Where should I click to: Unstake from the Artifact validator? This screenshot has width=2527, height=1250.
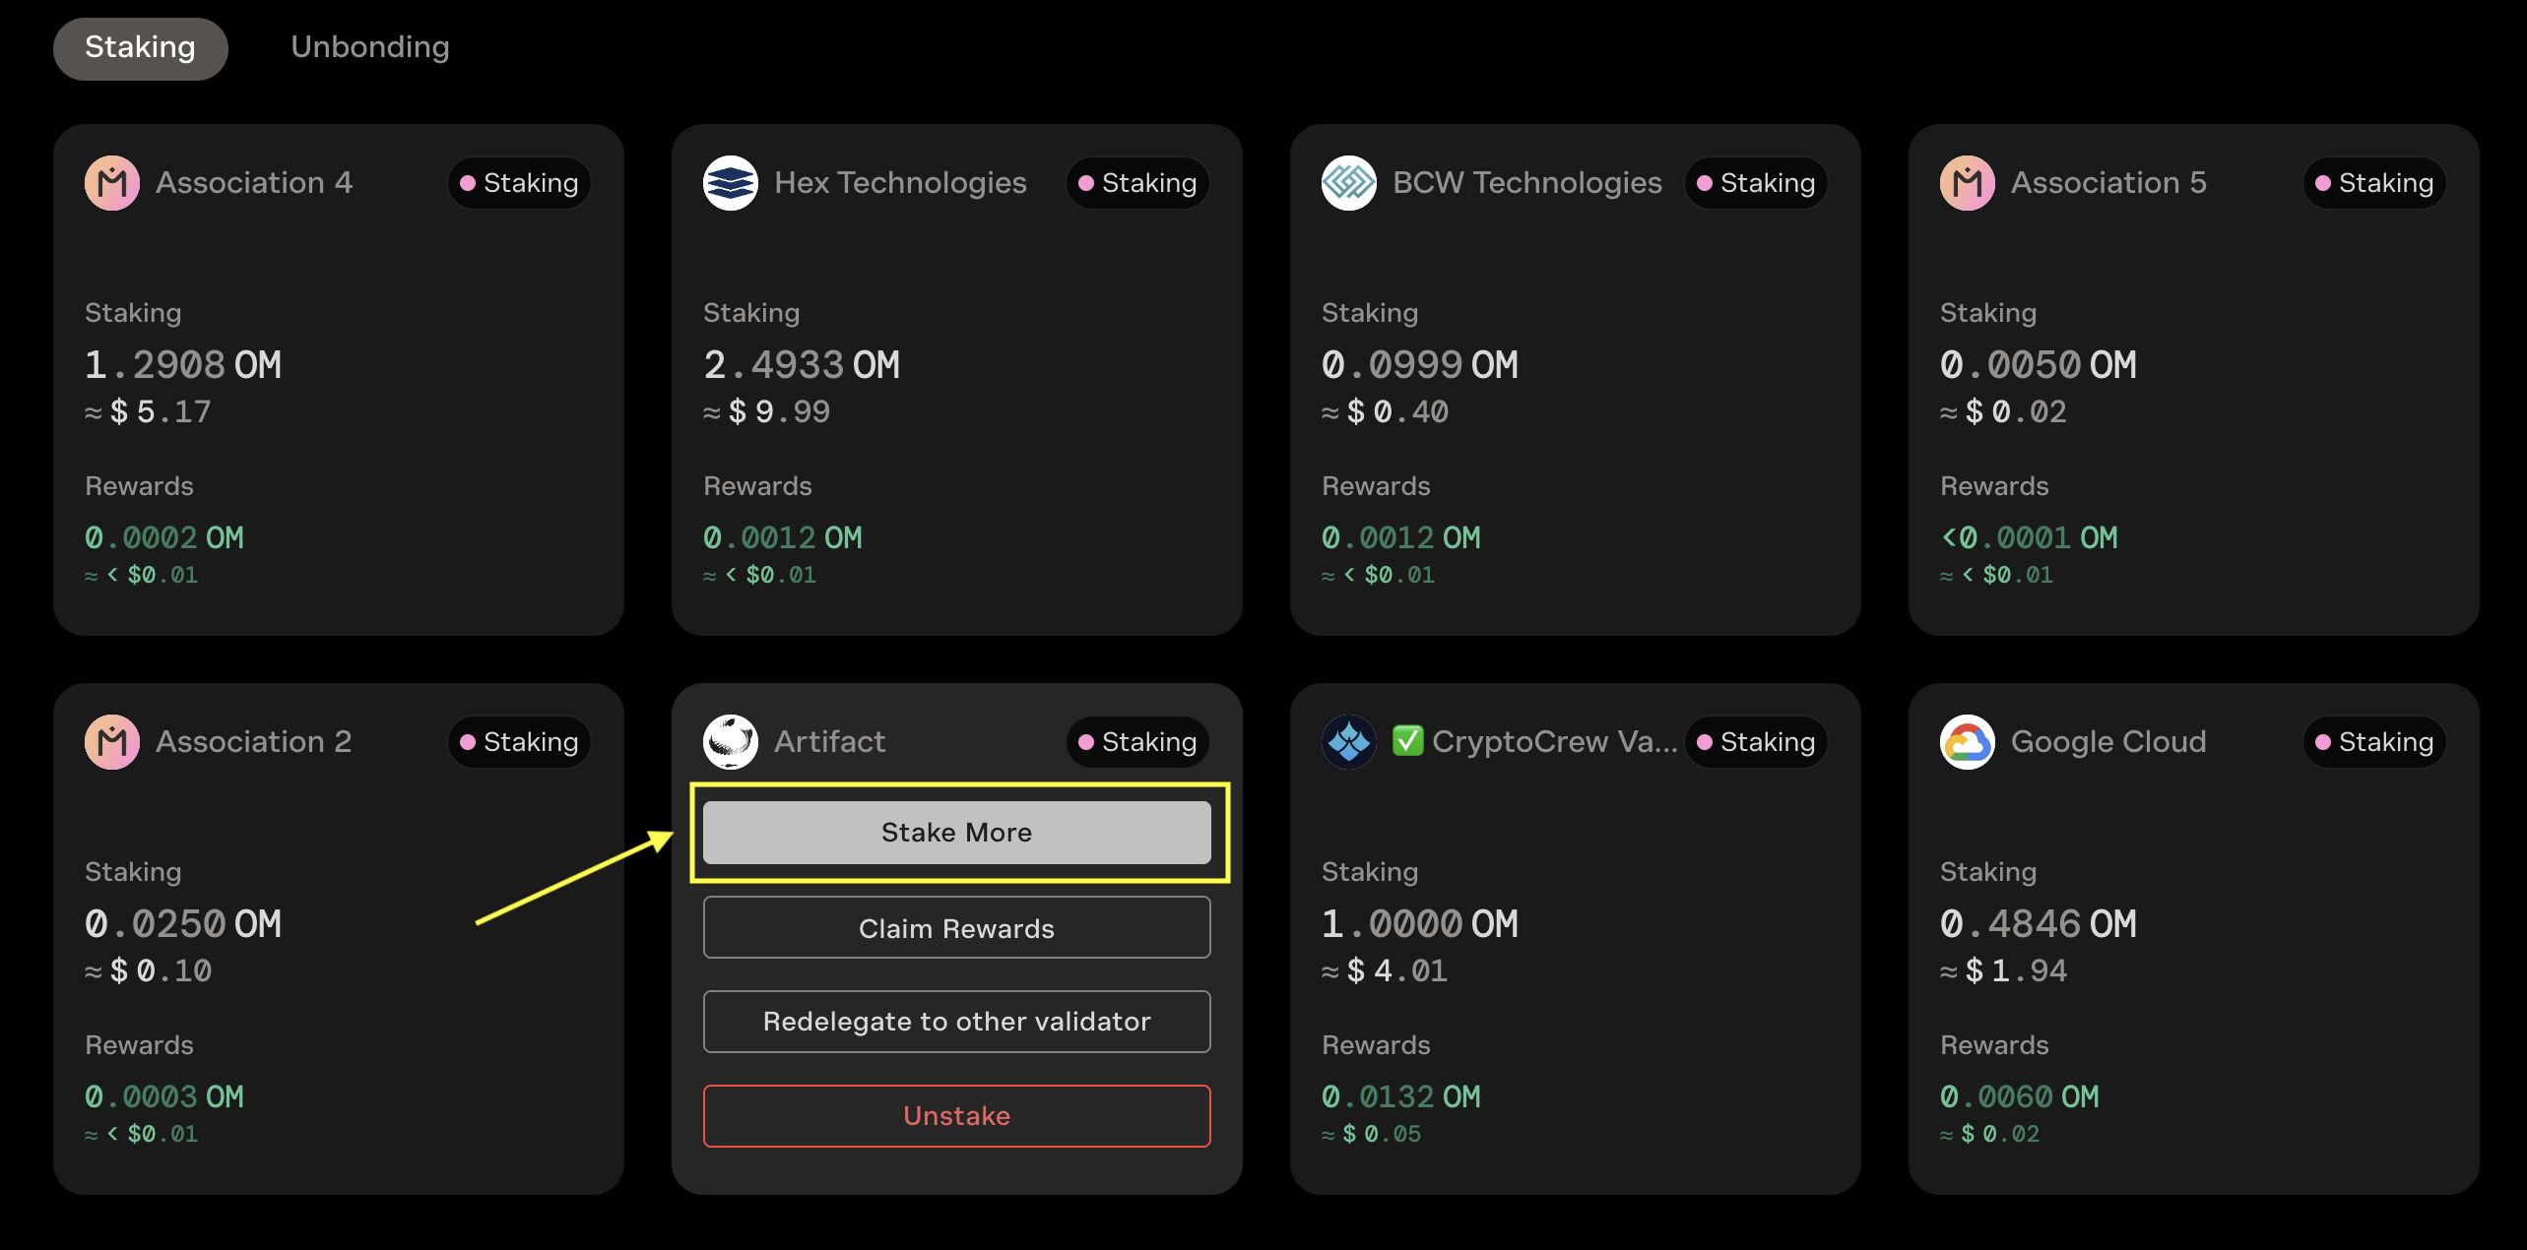pos(956,1116)
